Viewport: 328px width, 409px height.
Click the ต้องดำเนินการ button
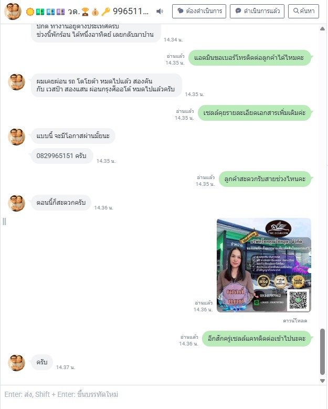[199, 11]
